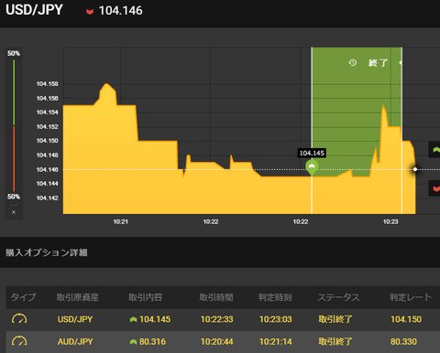The image size is (440, 353).
Task: Click the gauge icon in the AUD/JPY row
Action: (x=19, y=341)
